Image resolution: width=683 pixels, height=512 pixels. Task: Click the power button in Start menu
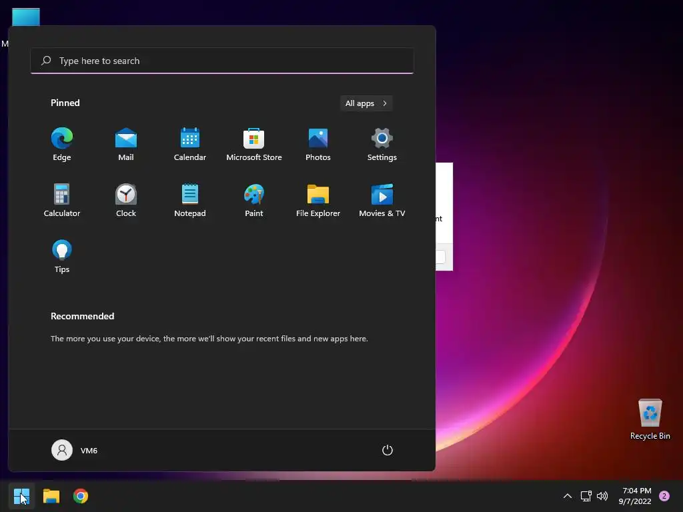388,450
